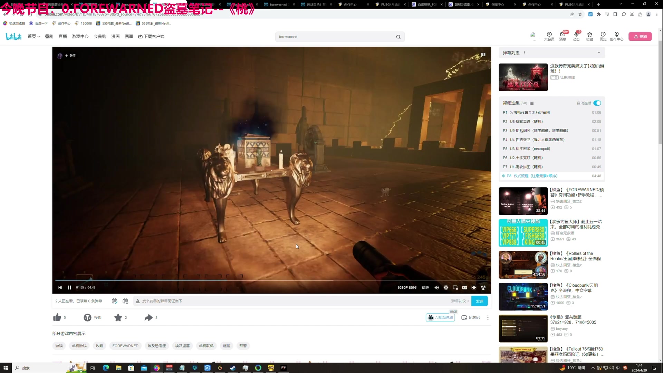Click the blue 发送 send button
Screen dimensions: 663x373
[479, 301]
